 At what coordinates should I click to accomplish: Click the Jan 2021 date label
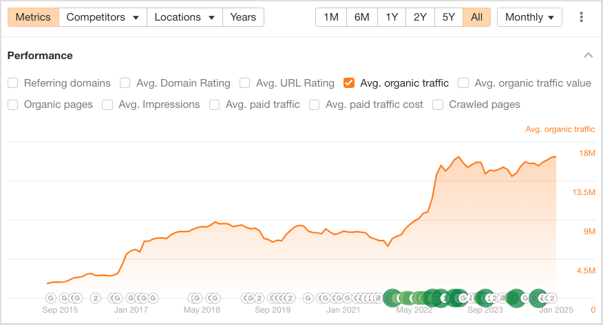pyautogui.click(x=343, y=310)
